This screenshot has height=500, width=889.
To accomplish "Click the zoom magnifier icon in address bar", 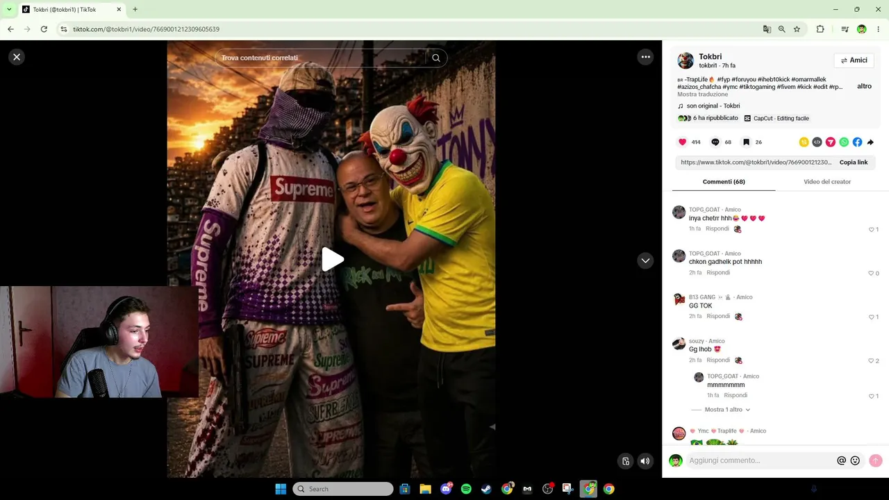I will 781,29.
